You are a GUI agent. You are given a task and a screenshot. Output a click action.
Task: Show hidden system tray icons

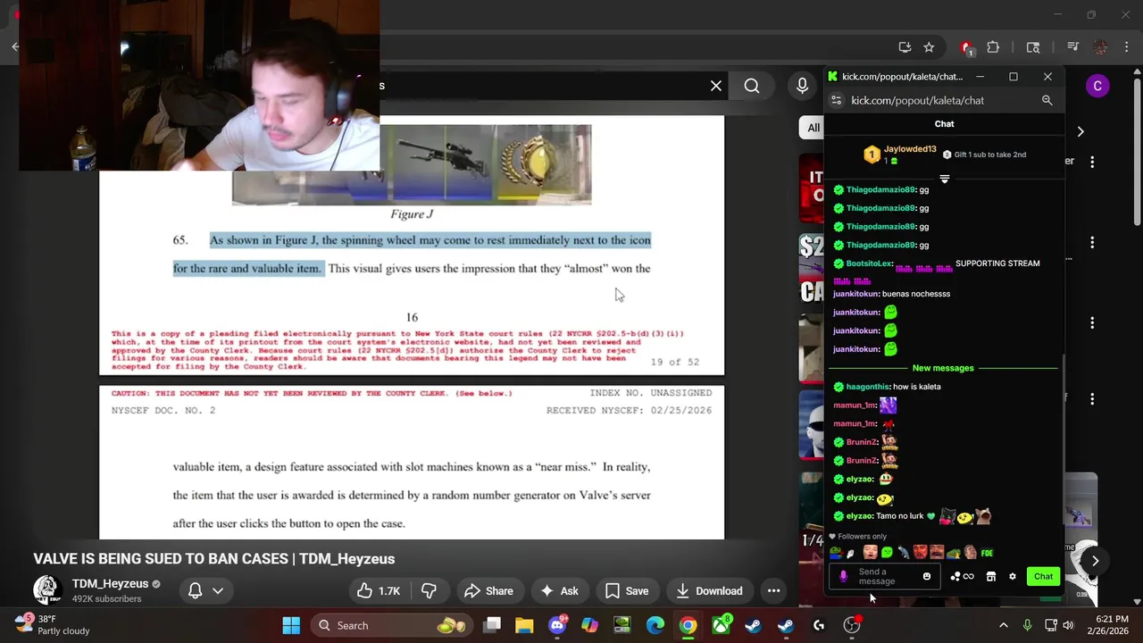(1003, 625)
